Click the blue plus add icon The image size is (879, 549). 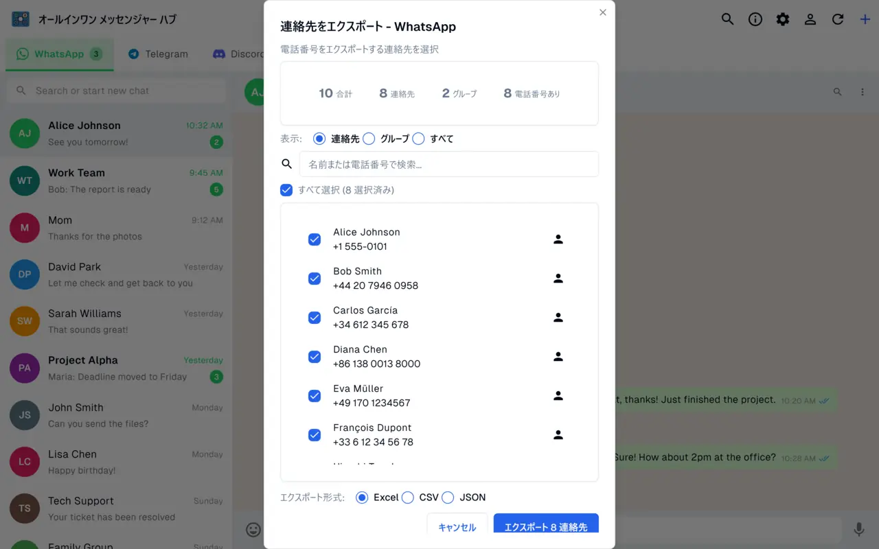point(865,19)
